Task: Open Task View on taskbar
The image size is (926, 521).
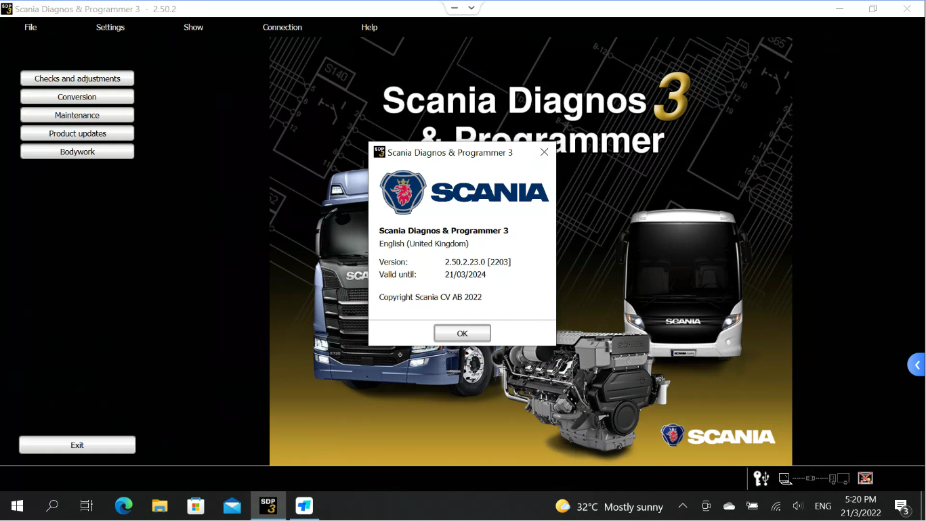Action: click(87, 505)
